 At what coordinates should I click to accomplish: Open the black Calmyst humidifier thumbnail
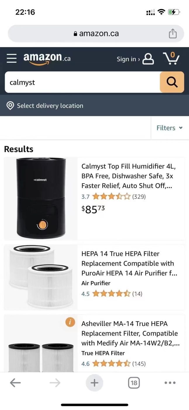[41, 198]
